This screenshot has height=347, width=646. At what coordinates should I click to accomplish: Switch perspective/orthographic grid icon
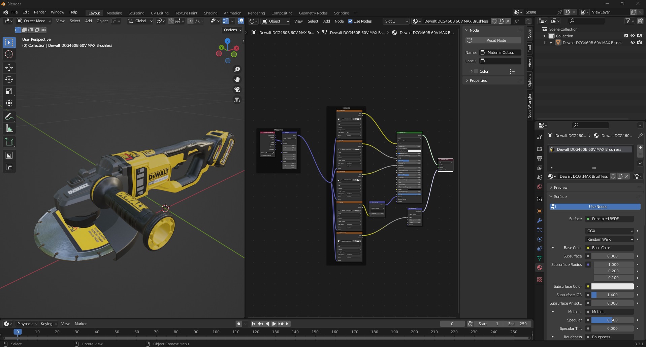(237, 100)
